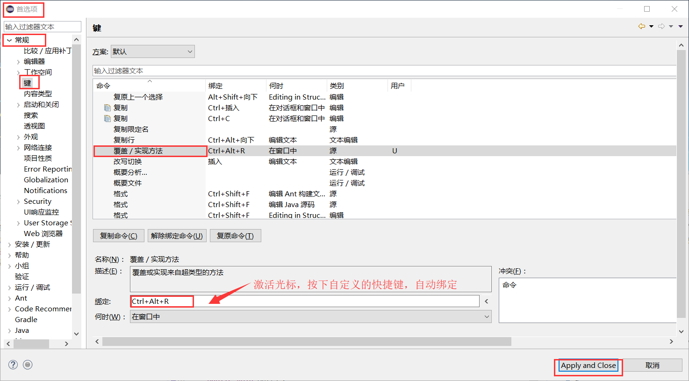Click the yellow back navigation arrow

(641, 27)
